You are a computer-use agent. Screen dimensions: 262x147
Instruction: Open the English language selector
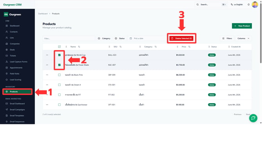[x=237, y=5]
